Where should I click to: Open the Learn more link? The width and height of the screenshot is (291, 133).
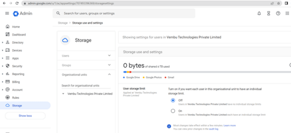[230, 125]
